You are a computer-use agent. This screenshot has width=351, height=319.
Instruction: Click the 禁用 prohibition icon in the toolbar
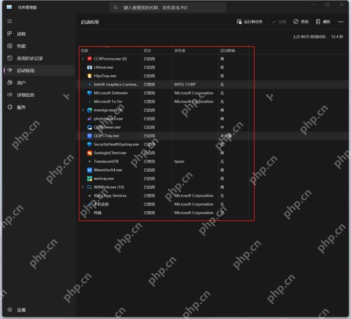pyautogui.click(x=296, y=21)
